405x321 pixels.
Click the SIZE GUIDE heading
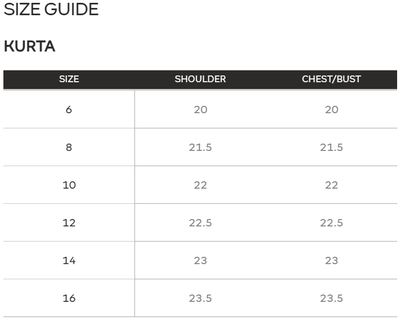click(51, 10)
